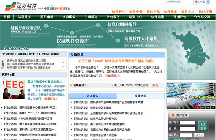Click inside the 密码 input field
Image resolution: width=216 pixels, height=140 pixels.
point(187,129)
